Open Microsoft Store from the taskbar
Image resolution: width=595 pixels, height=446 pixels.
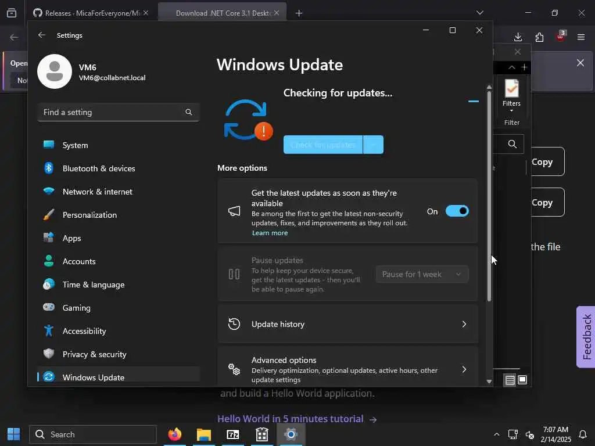tap(262, 434)
